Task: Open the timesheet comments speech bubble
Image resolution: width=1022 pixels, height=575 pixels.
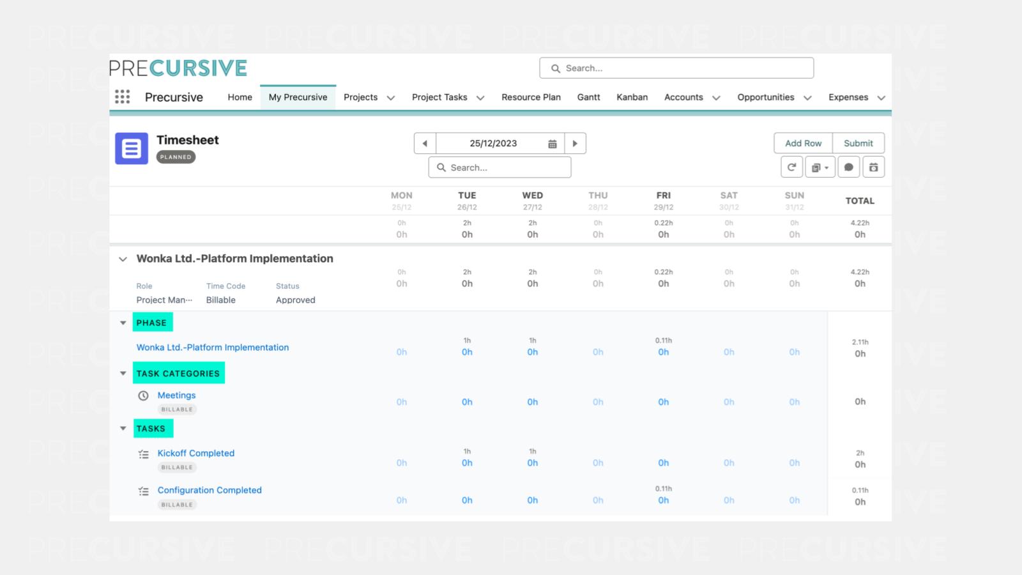Action: (x=848, y=167)
